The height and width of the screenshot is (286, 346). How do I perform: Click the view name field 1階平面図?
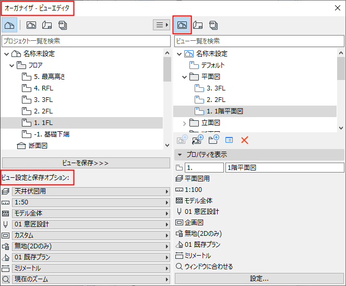(284, 168)
